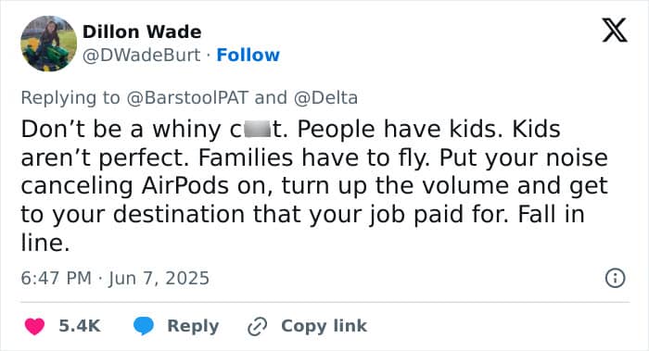Click the 'Families have to fly' sentence
The width and height of the screenshot is (649, 351).
[313, 158]
